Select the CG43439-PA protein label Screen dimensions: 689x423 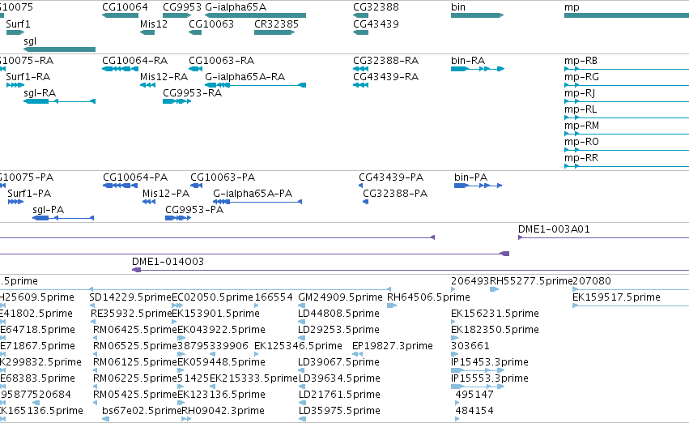pos(391,177)
